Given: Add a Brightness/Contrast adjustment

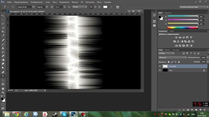Looking at the screenshot, I should tap(176, 37).
